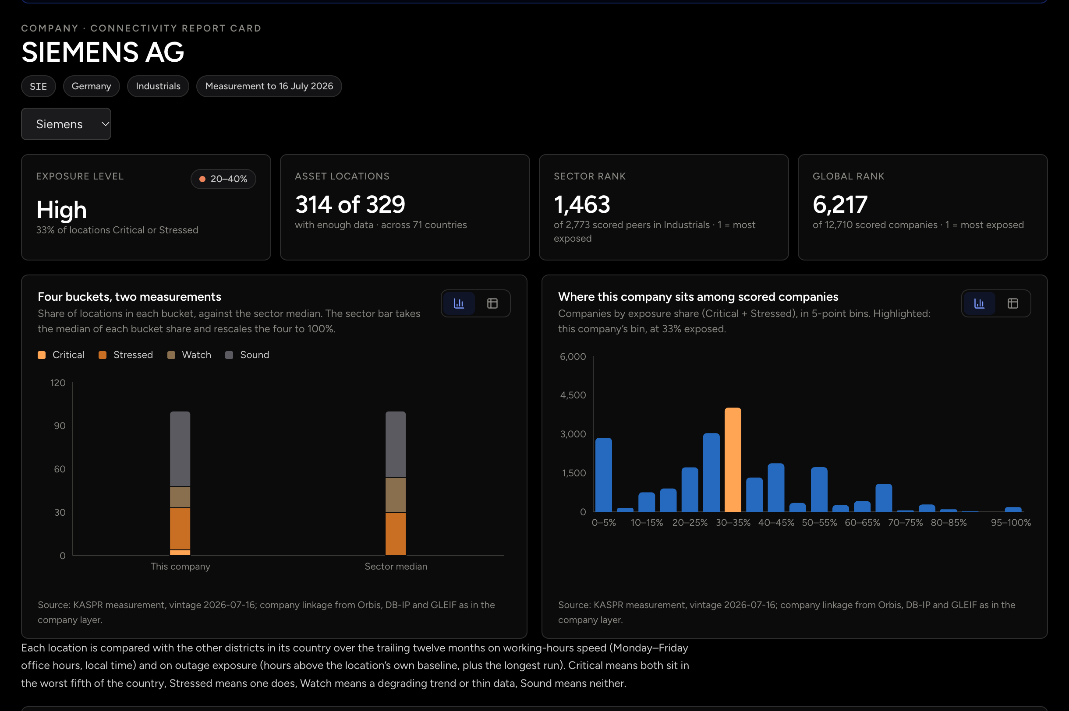The image size is (1069, 711).
Task: Click the Watch segment of Sector median bar
Action: (x=396, y=495)
